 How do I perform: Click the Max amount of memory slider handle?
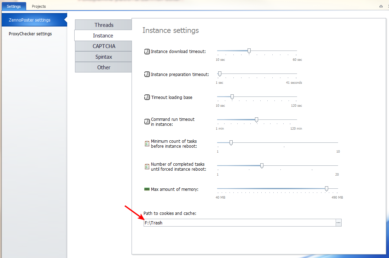326,189
